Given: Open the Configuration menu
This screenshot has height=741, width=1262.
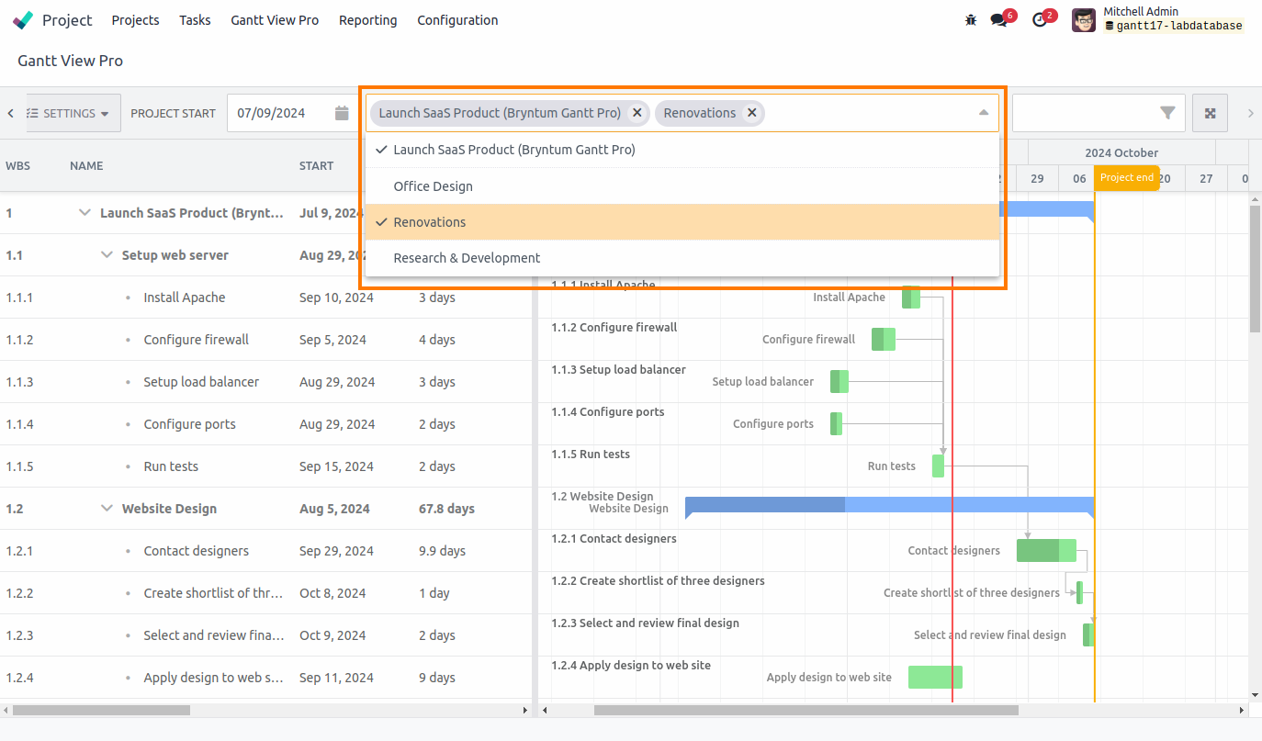Looking at the screenshot, I should pos(457,20).
